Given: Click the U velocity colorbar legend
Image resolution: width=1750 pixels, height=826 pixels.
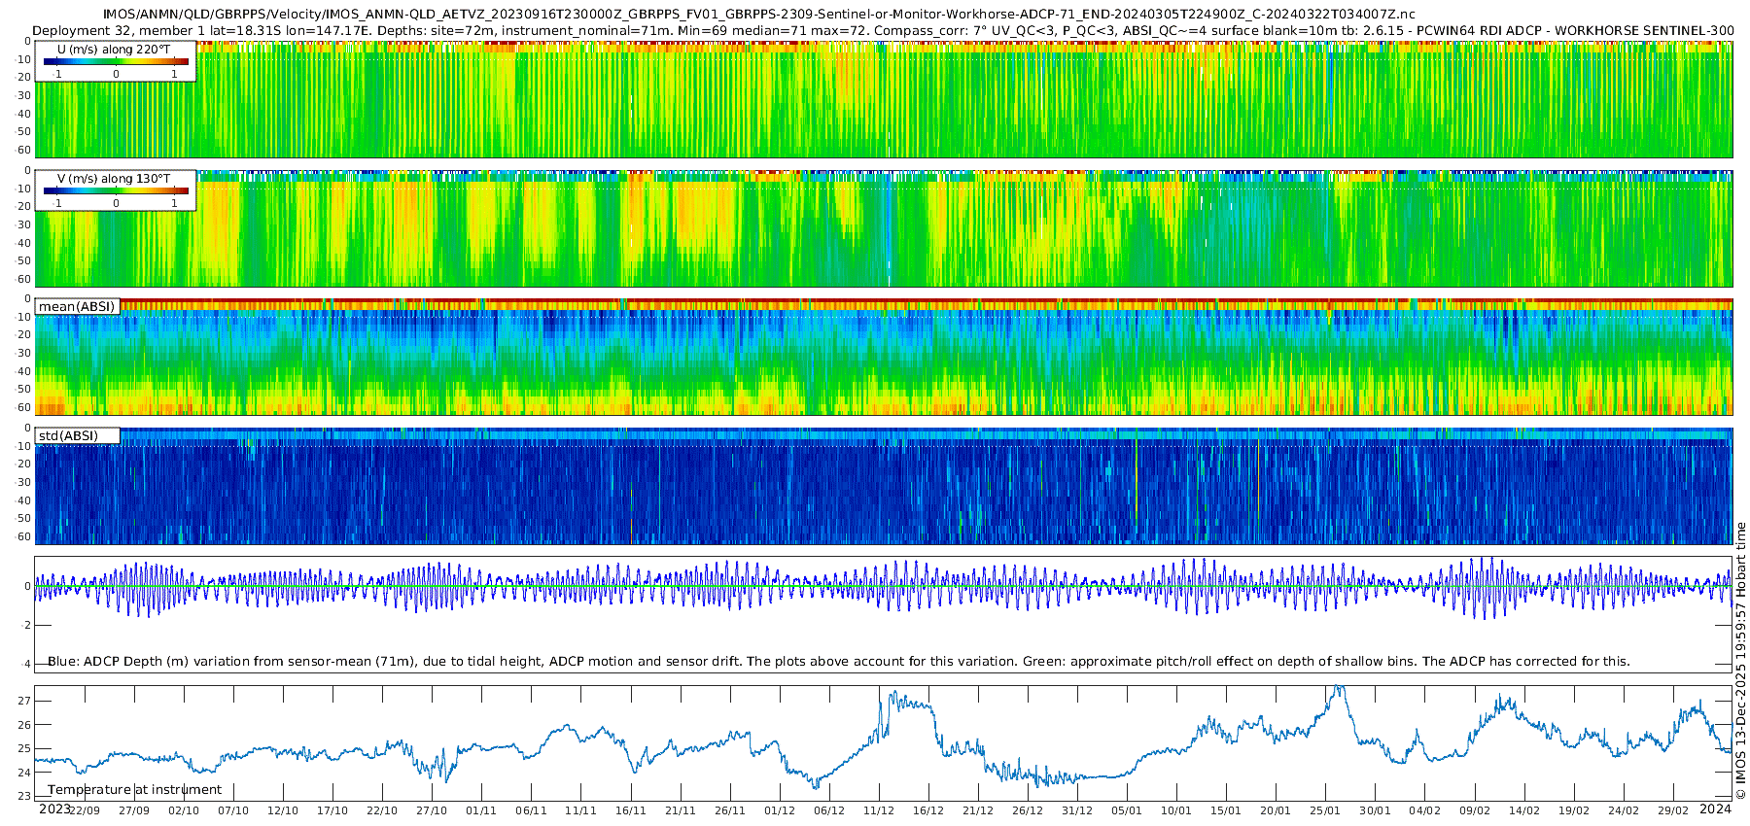Looking at the screenshot, I should pos(116,61).
